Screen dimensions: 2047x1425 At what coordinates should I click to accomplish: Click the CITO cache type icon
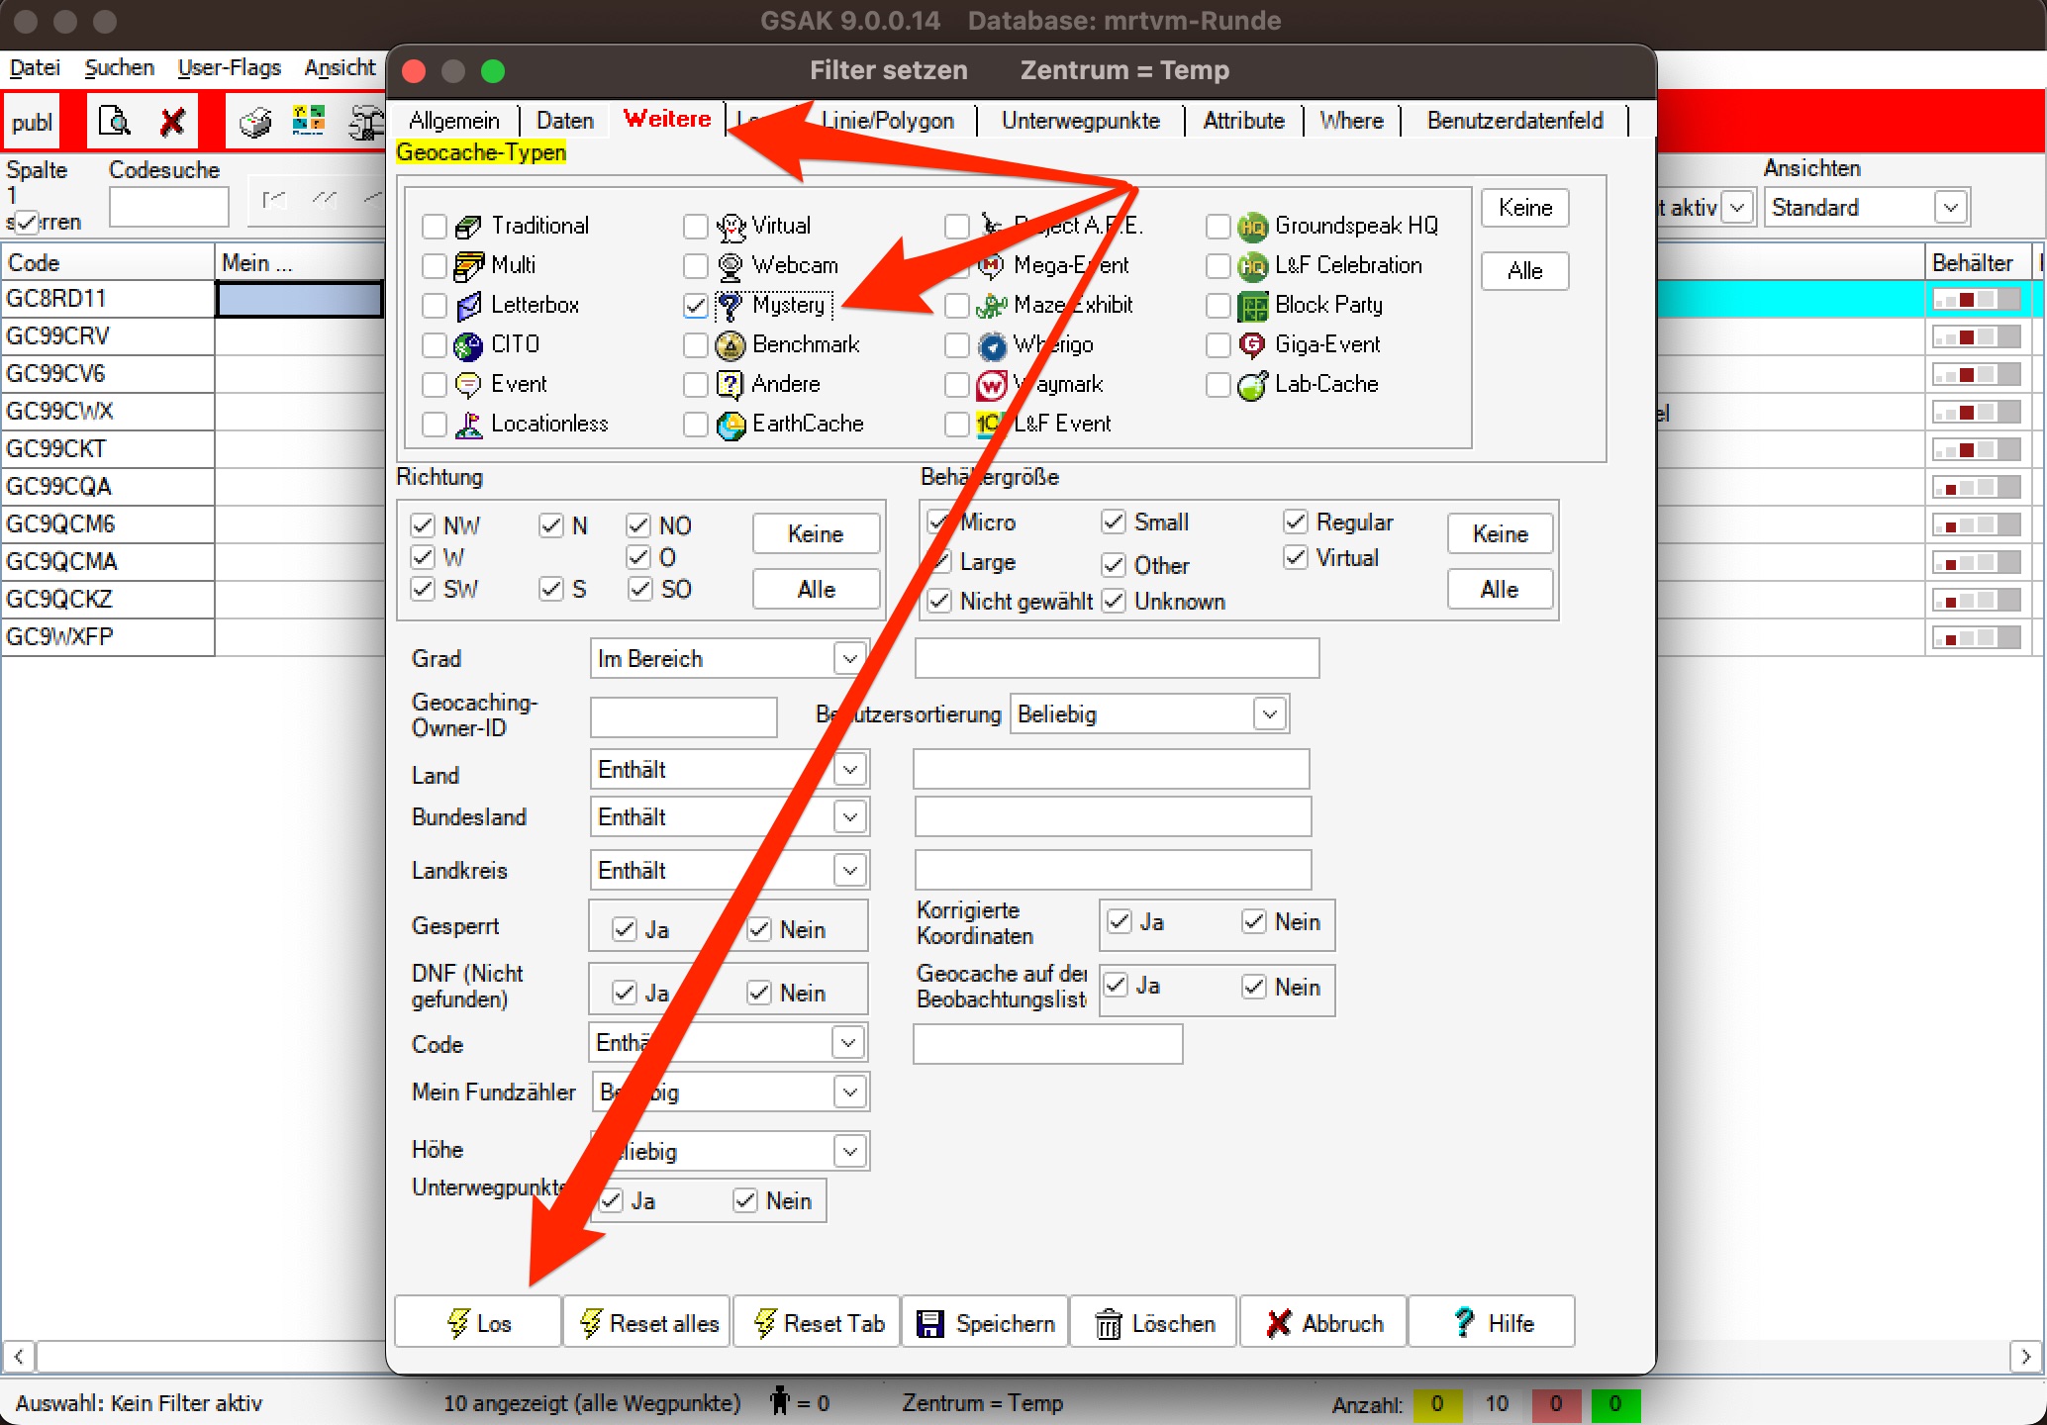click(468, 345)
